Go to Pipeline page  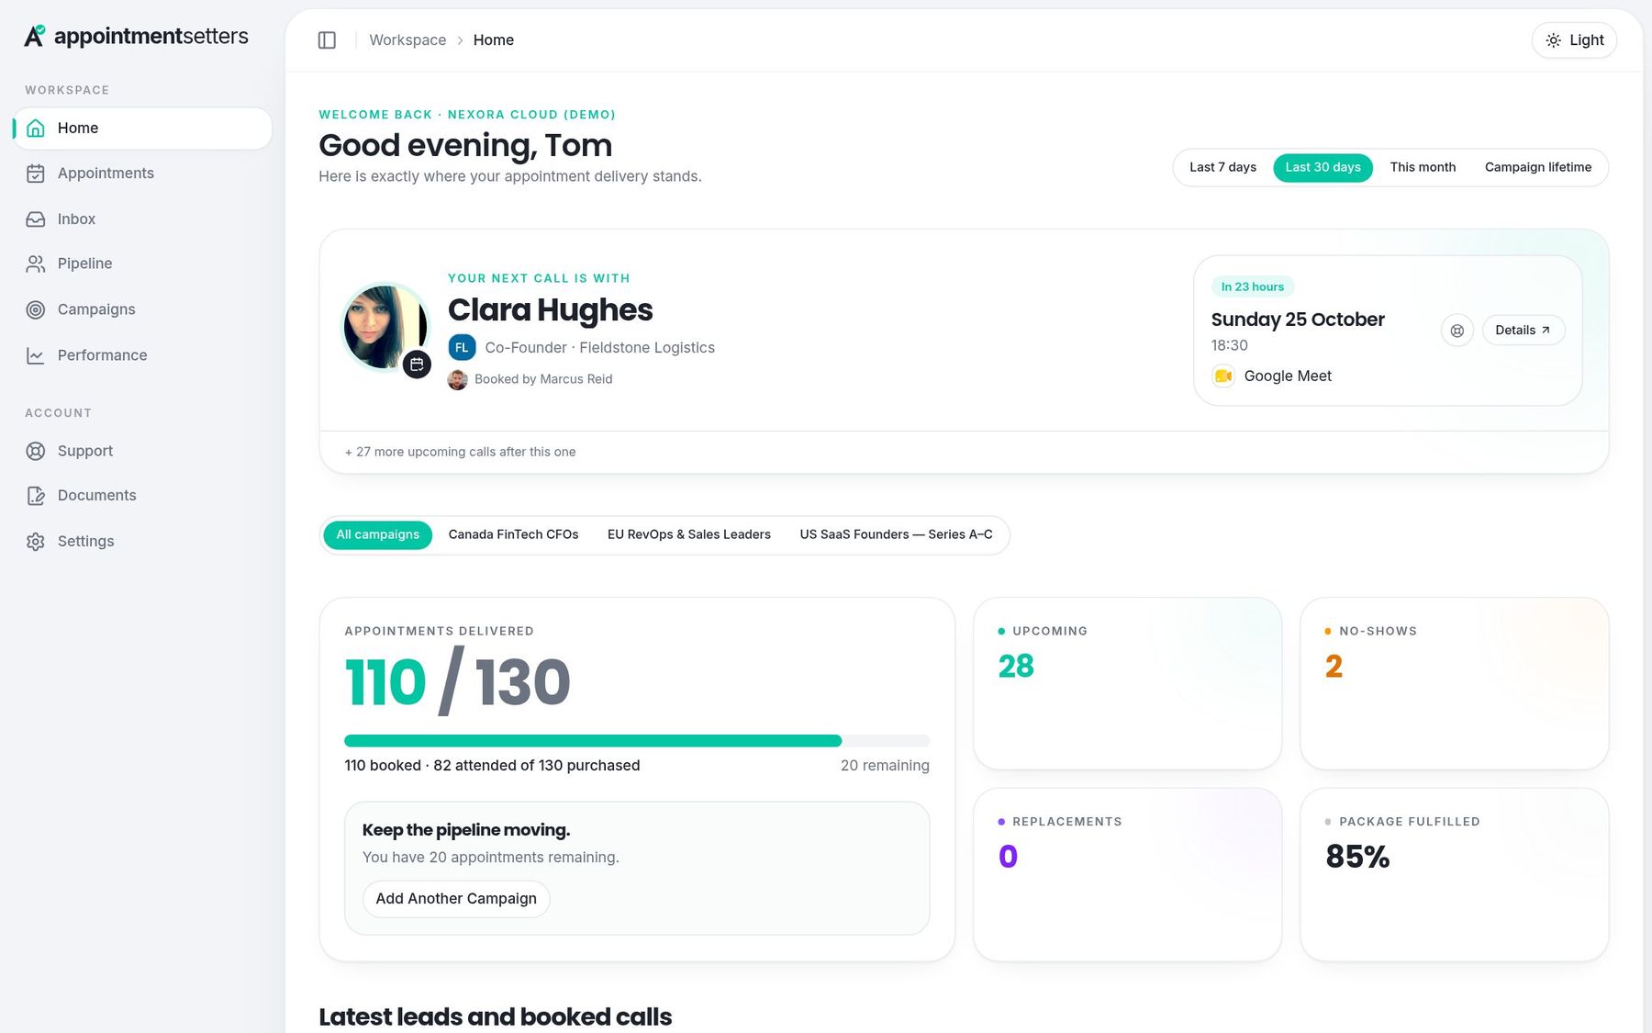pyautogui.click(x=142, y=264)
